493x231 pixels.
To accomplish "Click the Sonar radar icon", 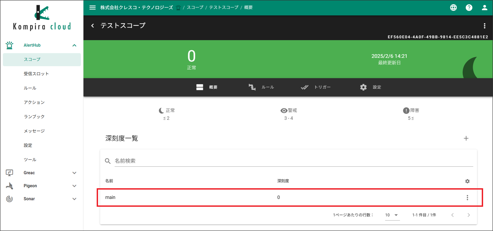I will pos(10,199).
